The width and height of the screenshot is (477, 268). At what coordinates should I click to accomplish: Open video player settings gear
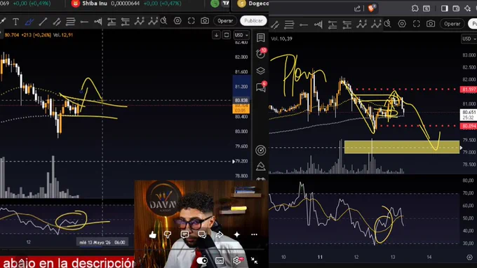coord(237,260)
